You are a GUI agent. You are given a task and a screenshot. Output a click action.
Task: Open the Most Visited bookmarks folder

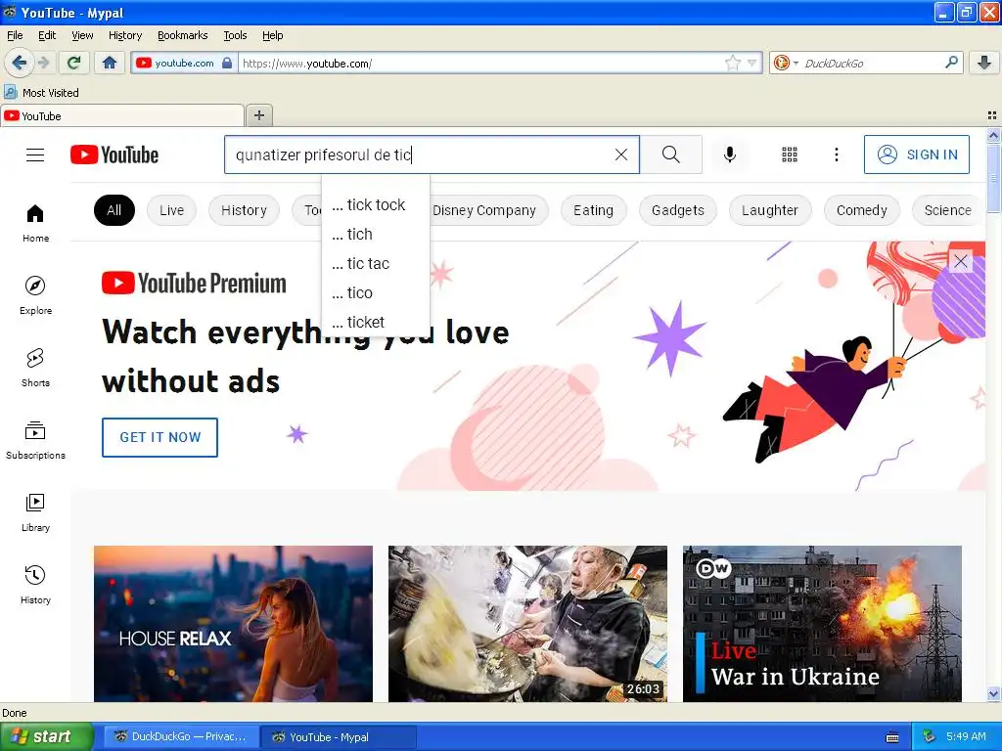(41, 93)
